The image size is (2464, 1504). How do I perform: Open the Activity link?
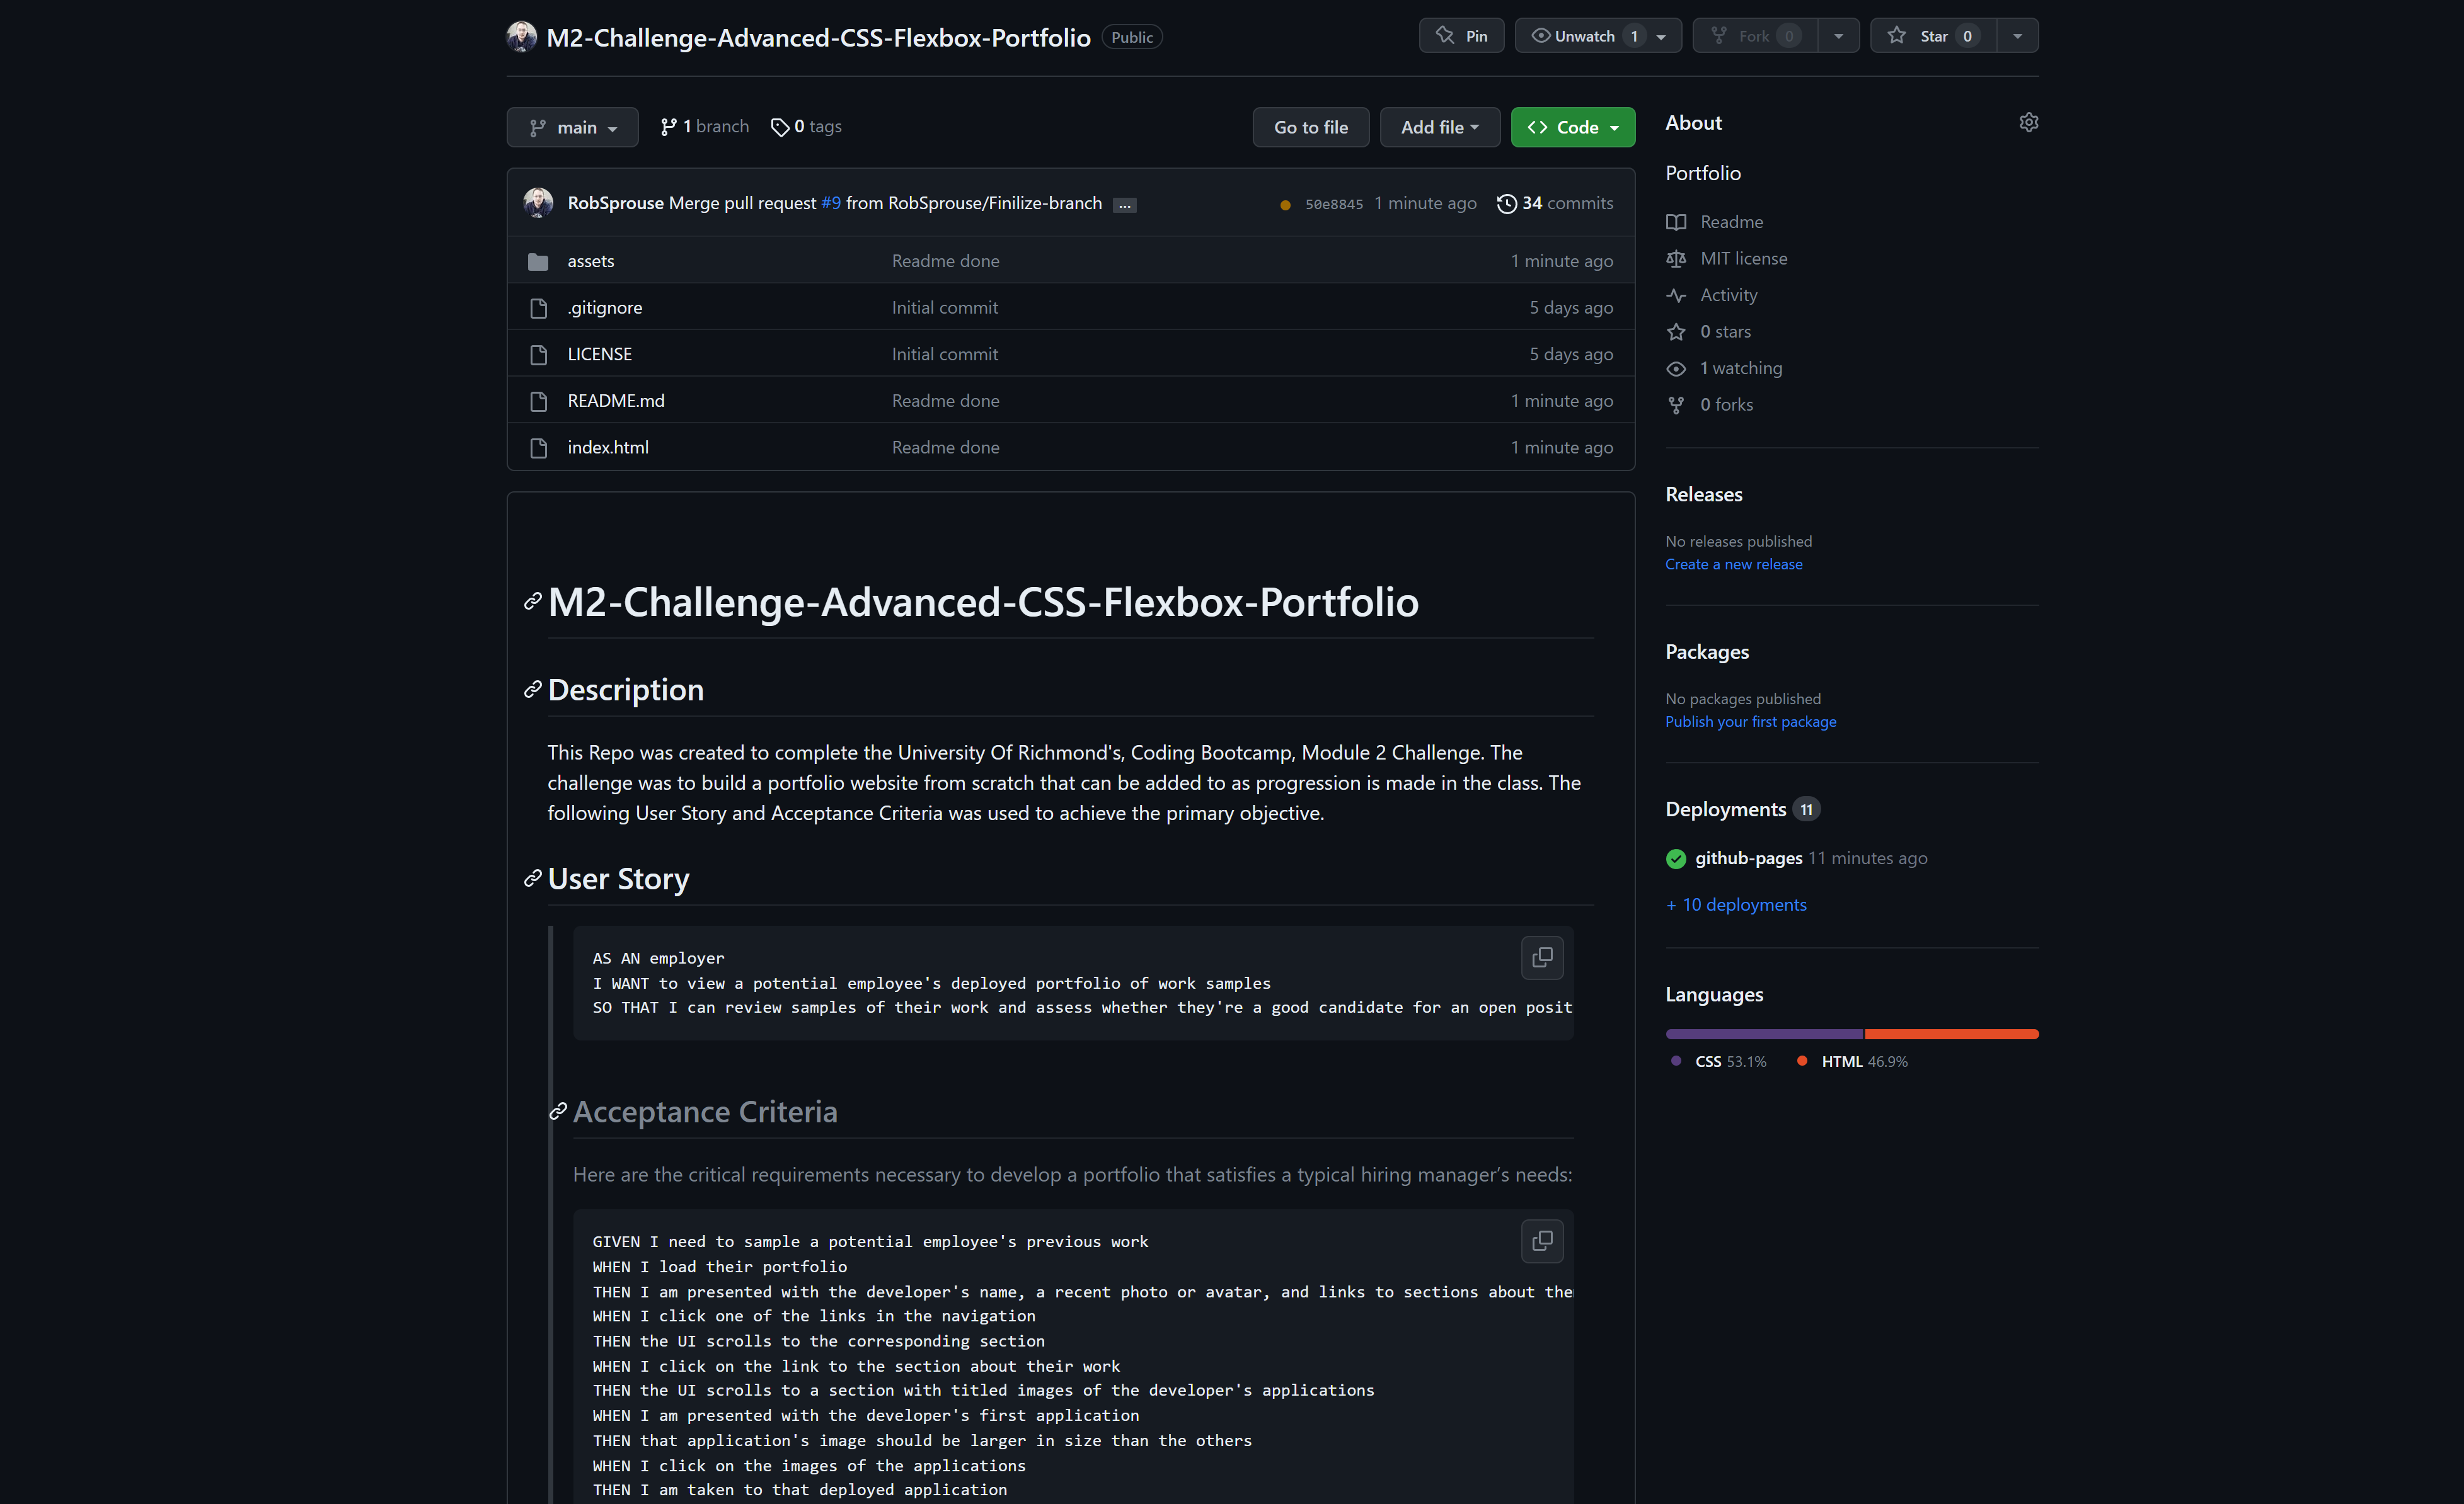(x=1728, y=295)
